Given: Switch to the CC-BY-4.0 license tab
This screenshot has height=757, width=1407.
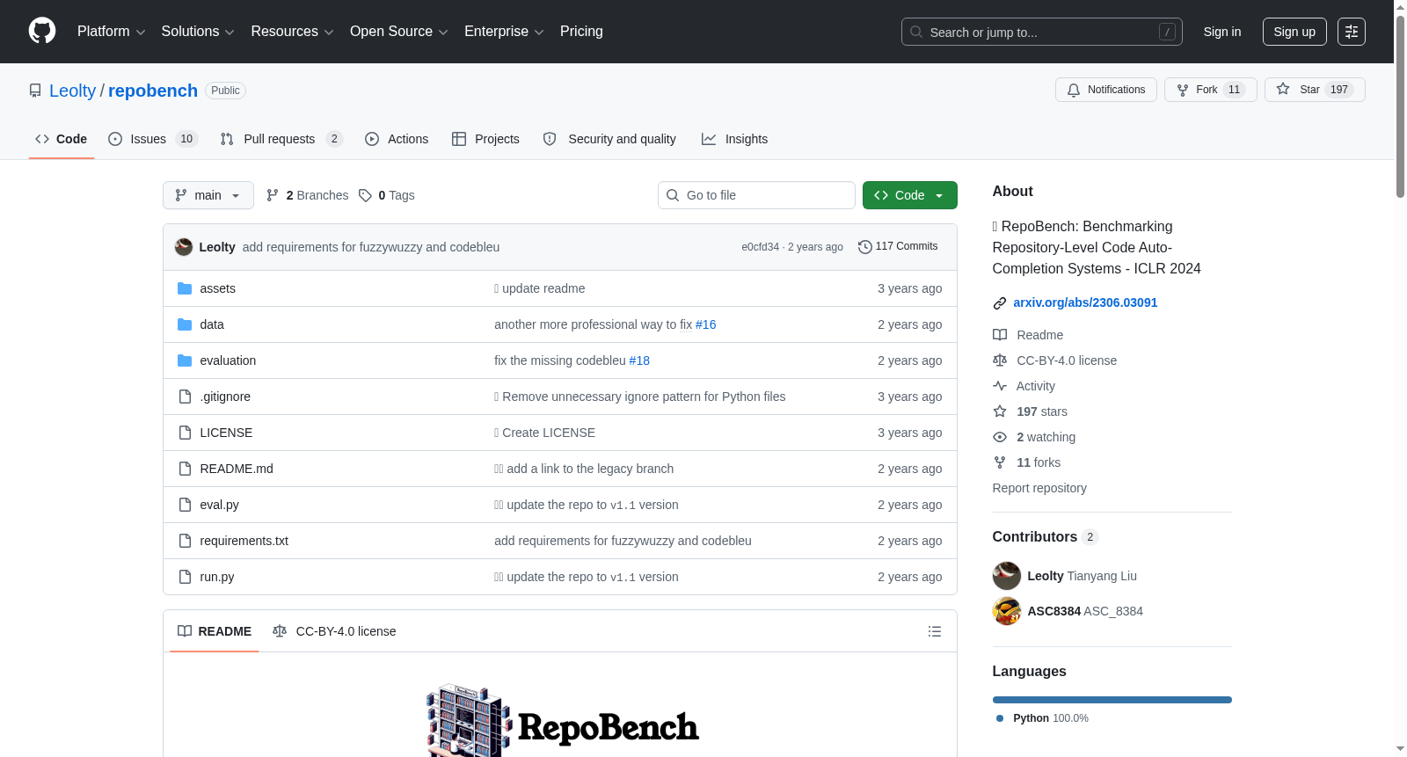Looking at the screenshot, I should tap(334, 631).
